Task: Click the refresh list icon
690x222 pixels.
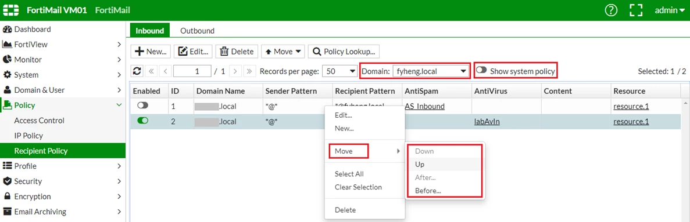Action: tap(137, 71)
